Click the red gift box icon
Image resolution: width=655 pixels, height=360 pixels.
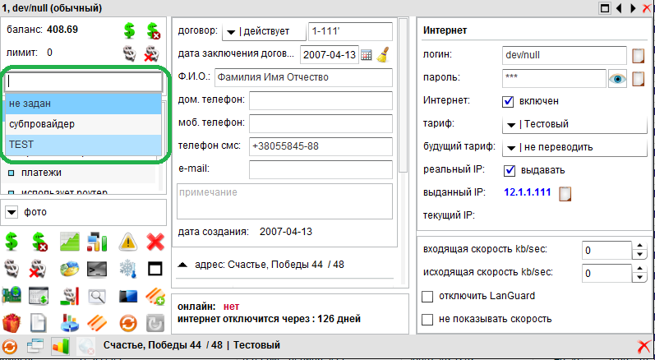point(12,321)
